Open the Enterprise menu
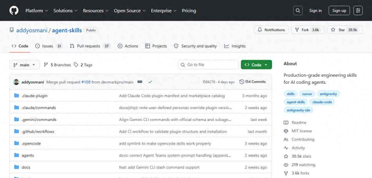Image resolution: width=372 pixels, height=178 pixels. 164,10
